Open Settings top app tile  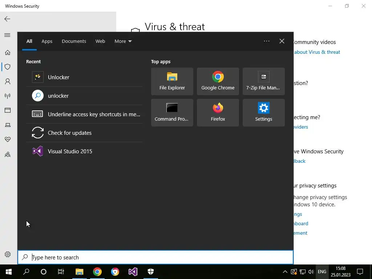click(x=264, y=113)
